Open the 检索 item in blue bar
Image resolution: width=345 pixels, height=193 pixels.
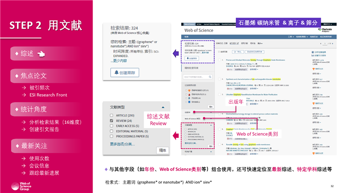186,37
